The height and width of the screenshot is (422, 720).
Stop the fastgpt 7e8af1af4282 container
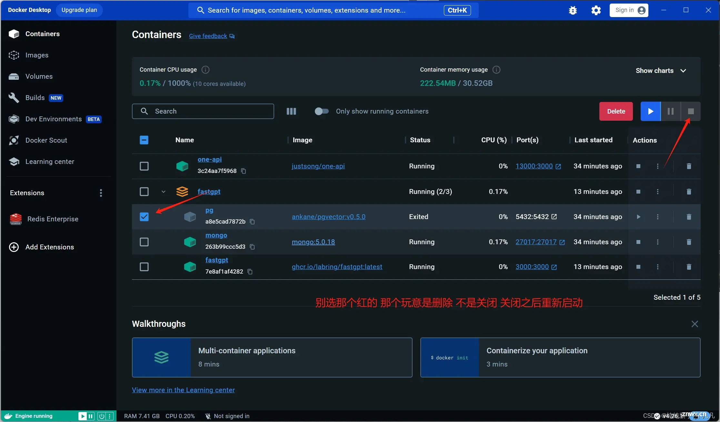(638, 267)
